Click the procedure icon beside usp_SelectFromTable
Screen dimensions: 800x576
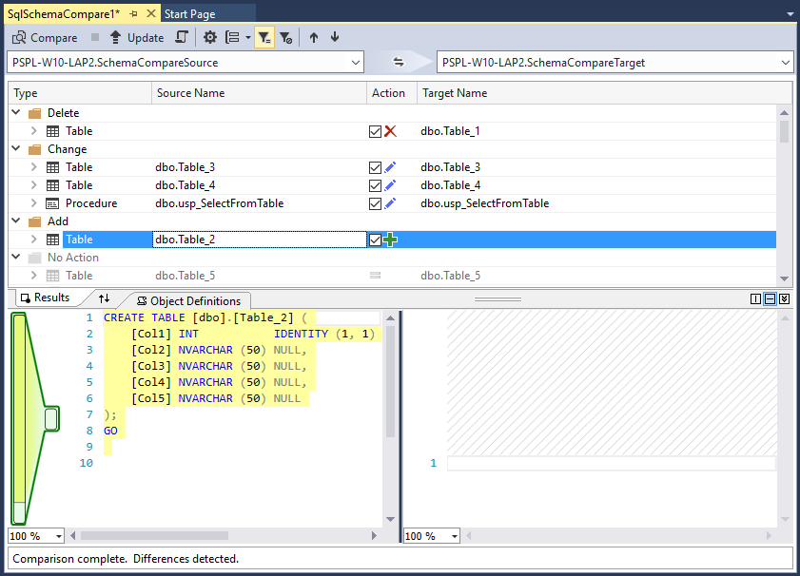point(52,203)
